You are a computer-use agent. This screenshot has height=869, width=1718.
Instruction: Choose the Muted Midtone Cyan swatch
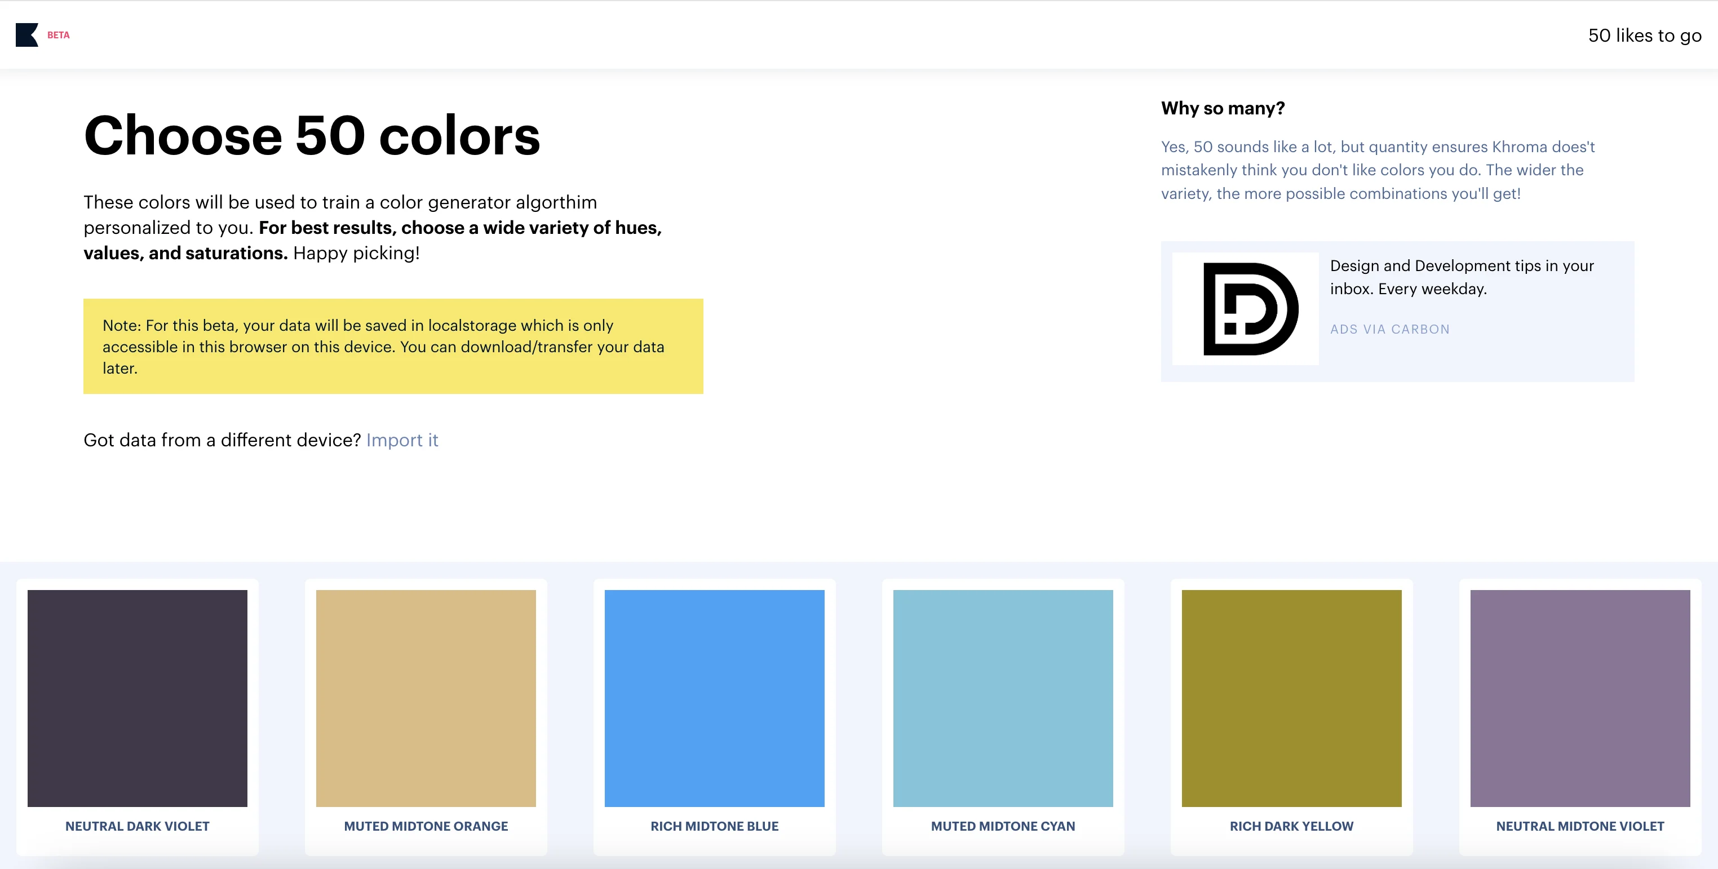coord(1002,698)
